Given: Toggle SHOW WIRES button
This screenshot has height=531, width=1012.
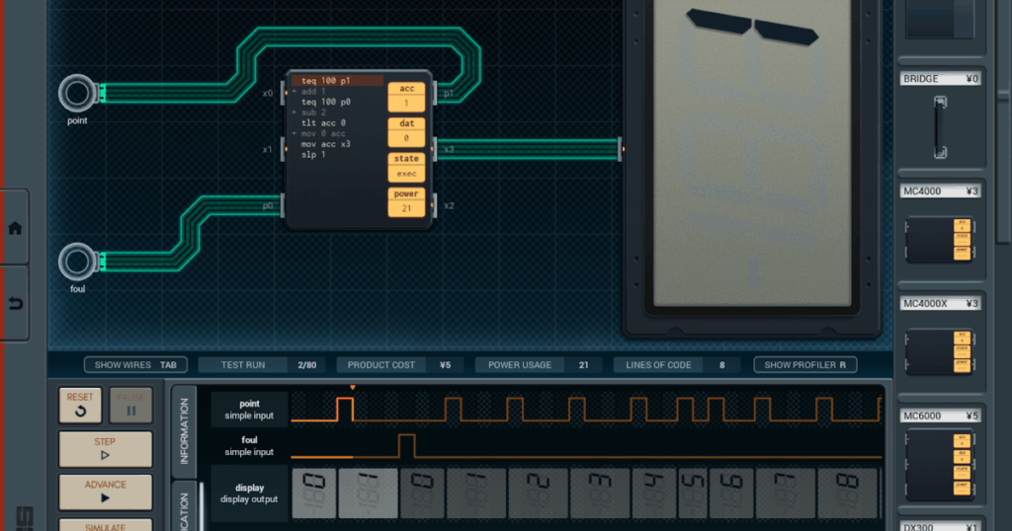Looking at the screenshot, I should (x=135, y=365).
